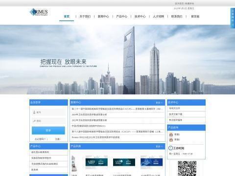Click the LIS product banner thumbnail
This screenshot has height=176, width=235.
coord(124,162)
